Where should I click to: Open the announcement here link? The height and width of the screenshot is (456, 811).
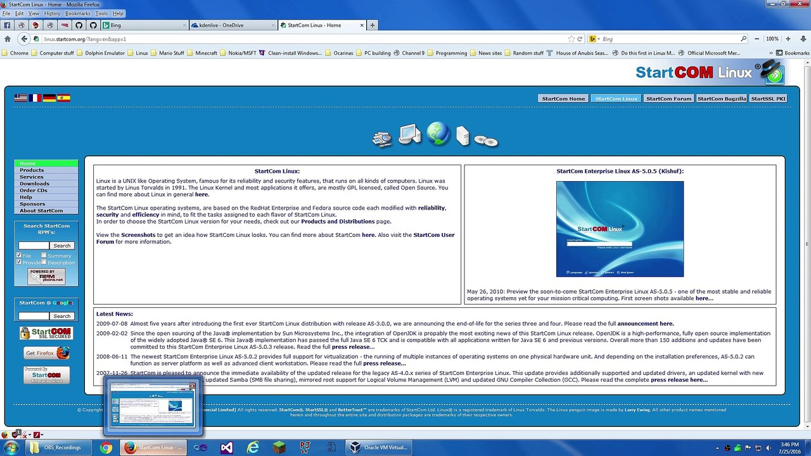pos(646,324)
